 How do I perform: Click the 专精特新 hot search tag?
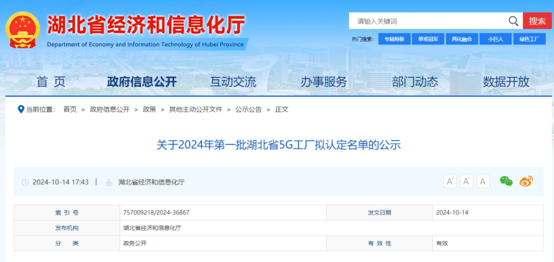point(394,39)
